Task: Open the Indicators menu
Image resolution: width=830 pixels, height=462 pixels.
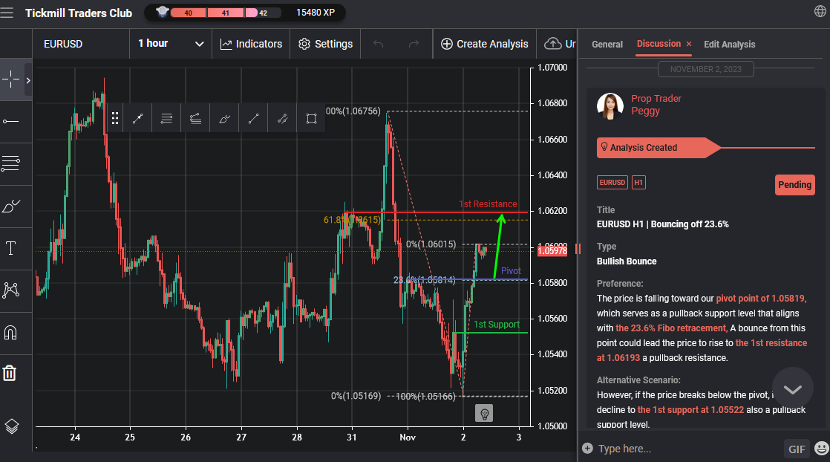Action: tap(251, 43)
